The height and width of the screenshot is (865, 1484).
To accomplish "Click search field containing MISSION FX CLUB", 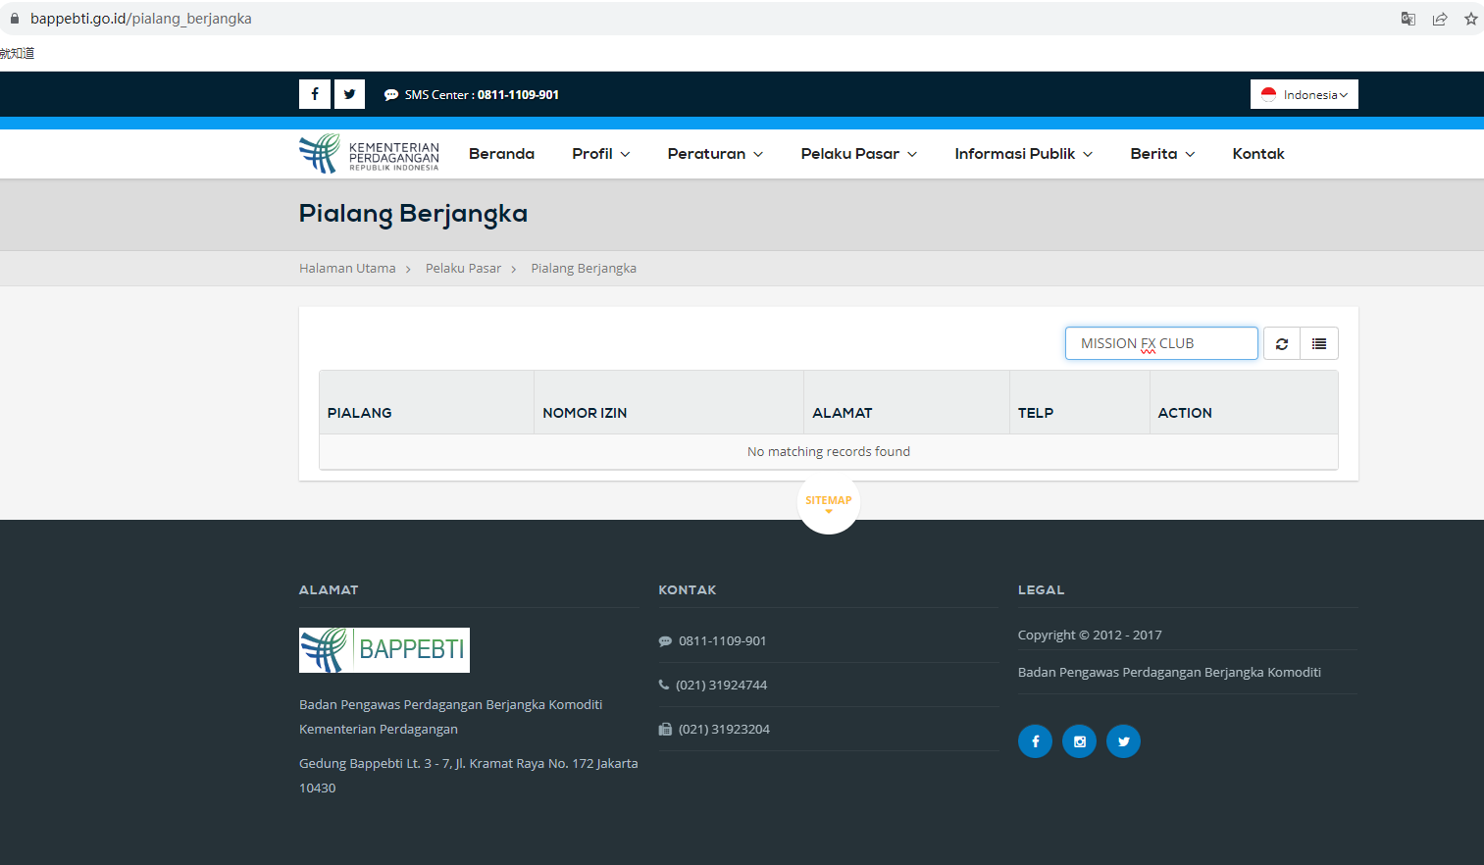I will 1160,343.
